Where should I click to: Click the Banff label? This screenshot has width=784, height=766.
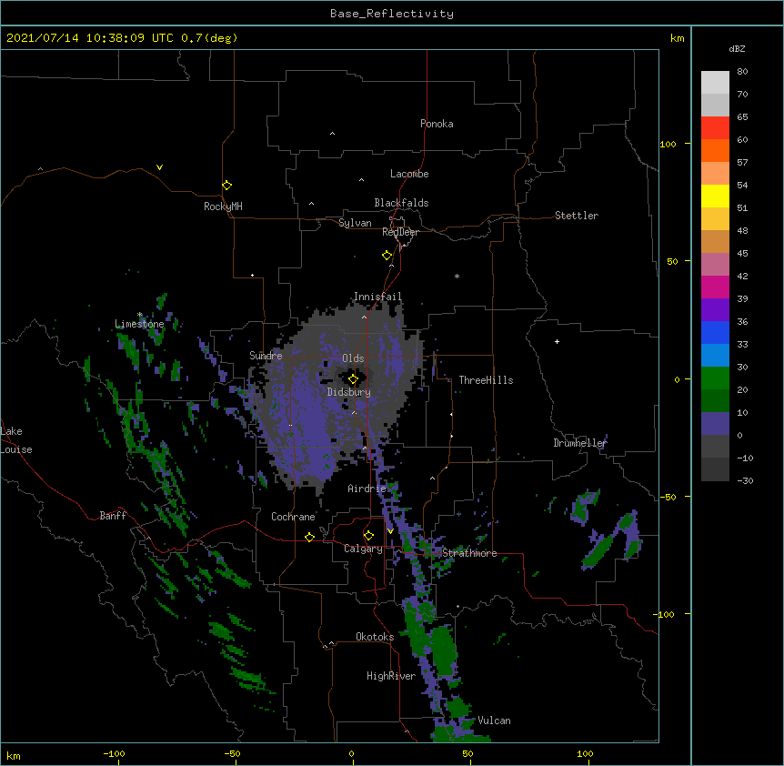(x=113, y=516)
